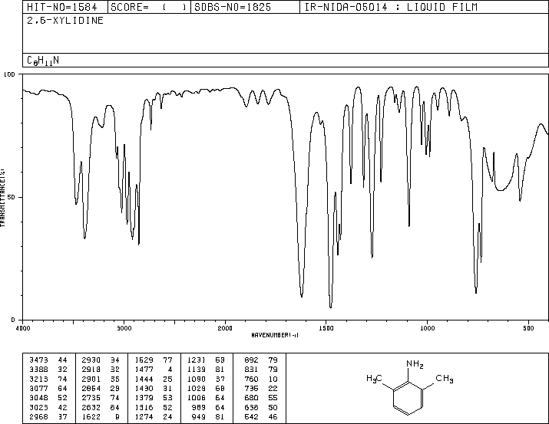Select peak table value 1274
The image size is (549, 424).
click(144, 417)
